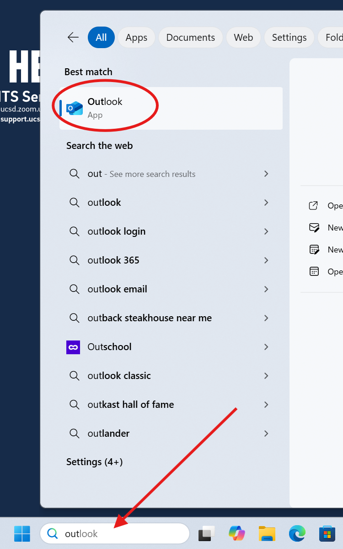Click magnifier icon beside 'outlander'
Viewport: 343px width, 549px height.
pyautogui.click(x=74, y=433)
